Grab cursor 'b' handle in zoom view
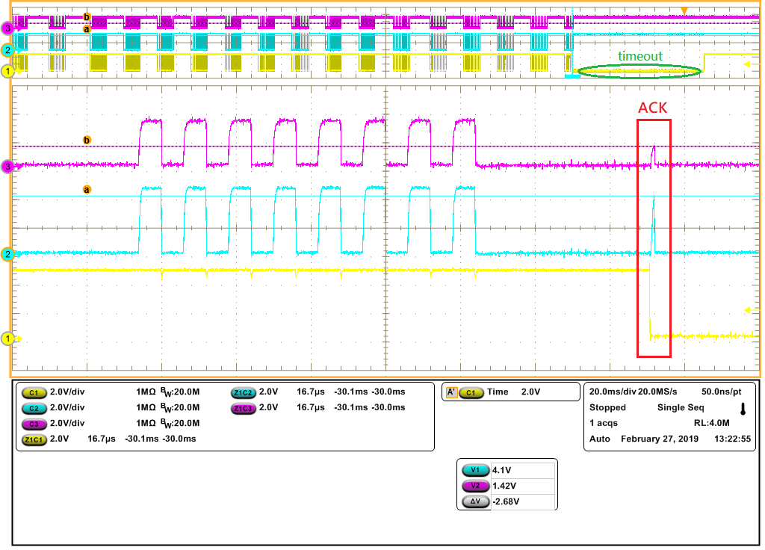The width and height of the screenshot is (765, 550). (x=87, y=140)
